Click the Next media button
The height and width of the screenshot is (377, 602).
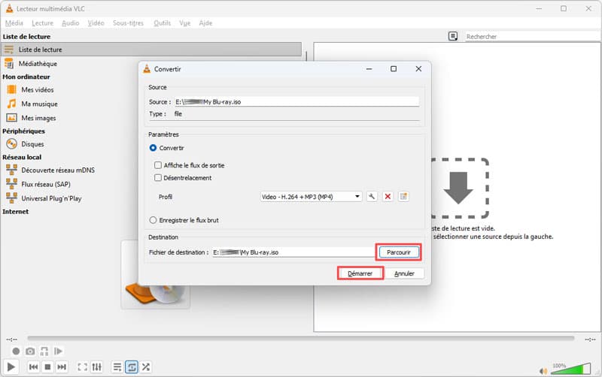[x=62, y=367]
